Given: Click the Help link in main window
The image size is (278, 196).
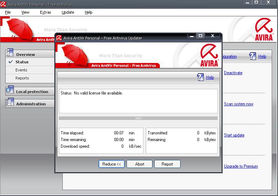Looking at the screenshot, I should tap(262, 56).
